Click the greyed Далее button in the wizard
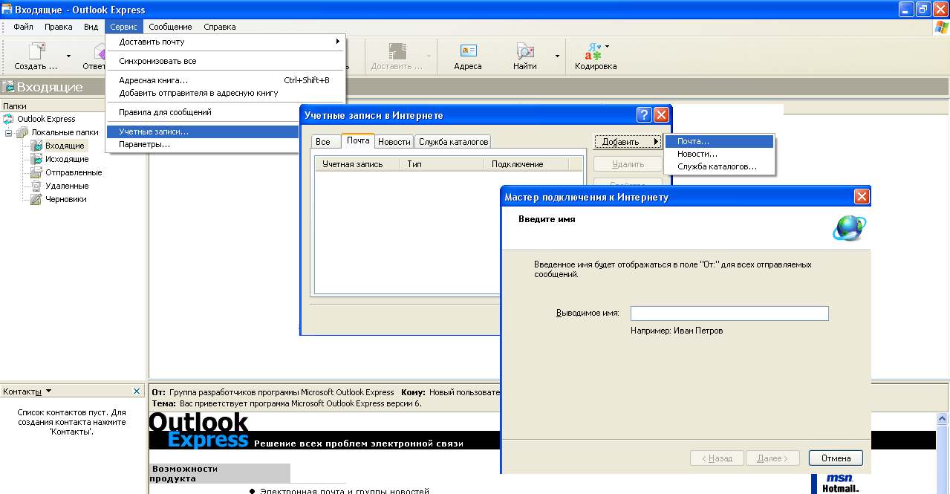This screenshot has height=494, width=950. [772, 458]
